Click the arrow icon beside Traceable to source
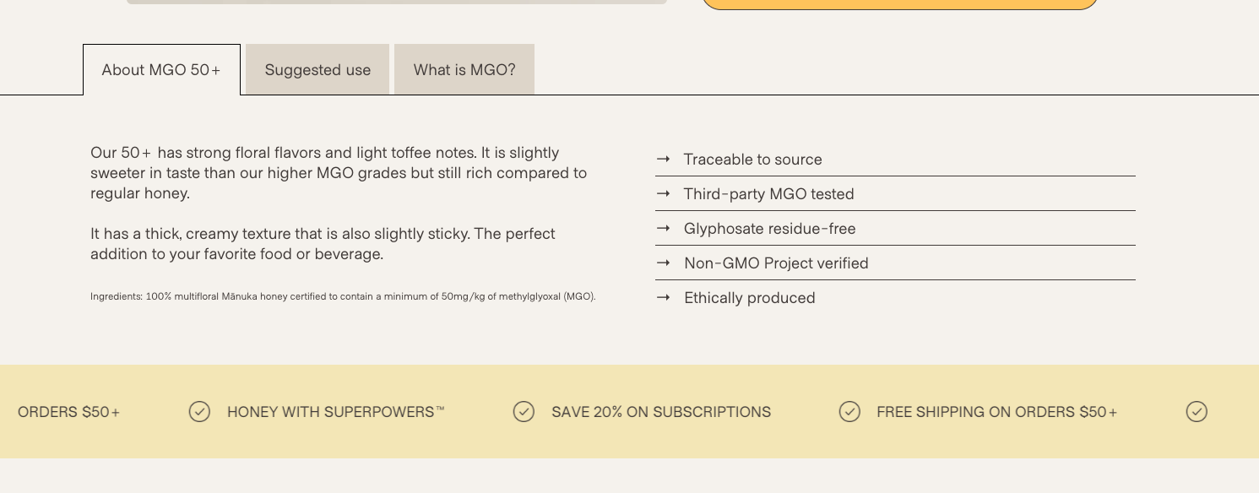1259x493 pixels. [664, 159]
